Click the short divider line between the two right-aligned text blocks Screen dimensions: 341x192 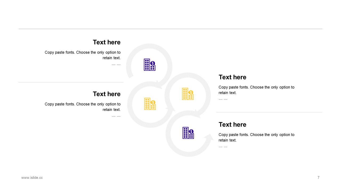point(71,82)
